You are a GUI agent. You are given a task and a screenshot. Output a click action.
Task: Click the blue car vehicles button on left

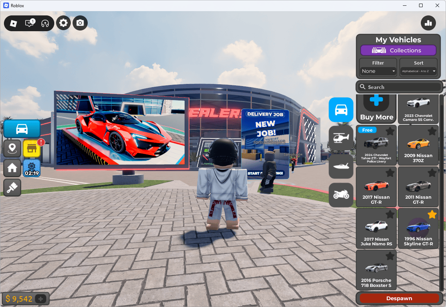point(22,129)
